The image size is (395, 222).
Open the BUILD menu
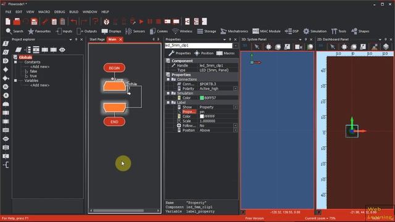pyautogui.click(x=74, y=12)
